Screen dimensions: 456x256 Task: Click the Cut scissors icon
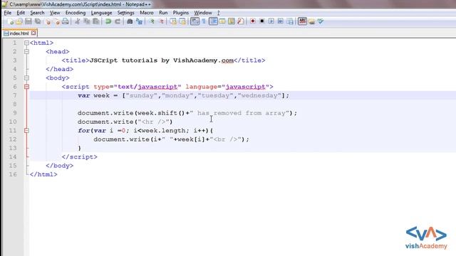tap(78, 21)
